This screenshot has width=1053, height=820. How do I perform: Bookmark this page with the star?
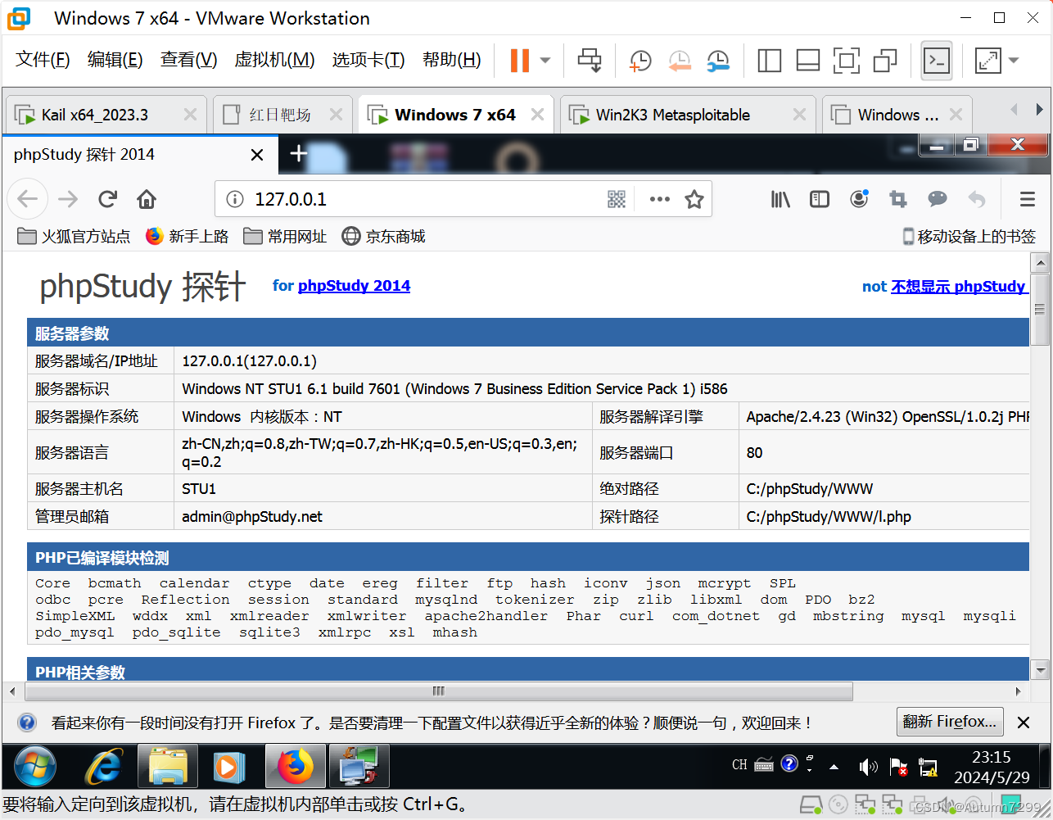[x=694, y=199]
